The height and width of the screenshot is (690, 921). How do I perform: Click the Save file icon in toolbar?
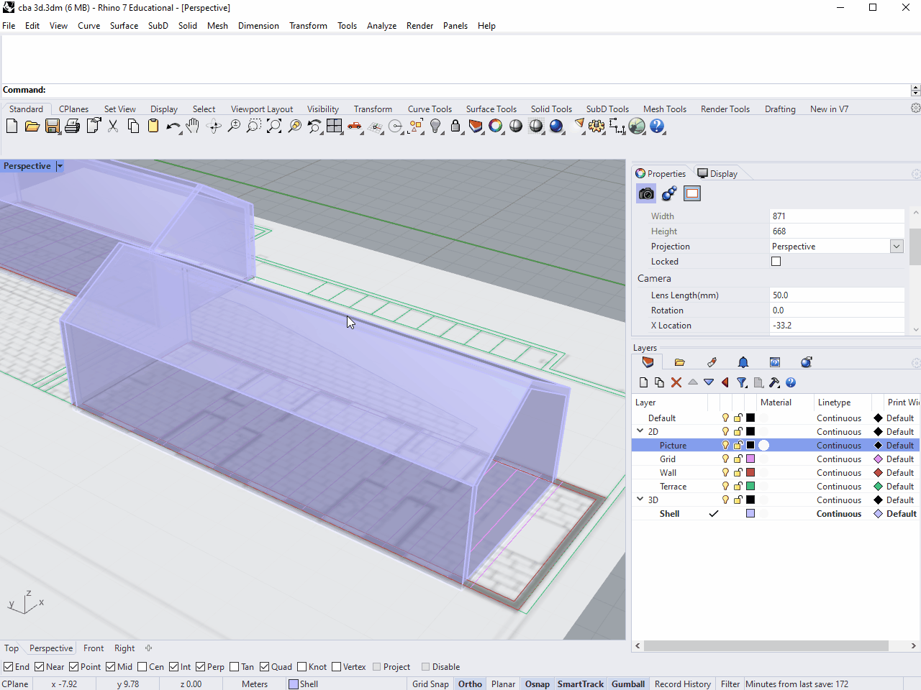(x=52, y=126)
